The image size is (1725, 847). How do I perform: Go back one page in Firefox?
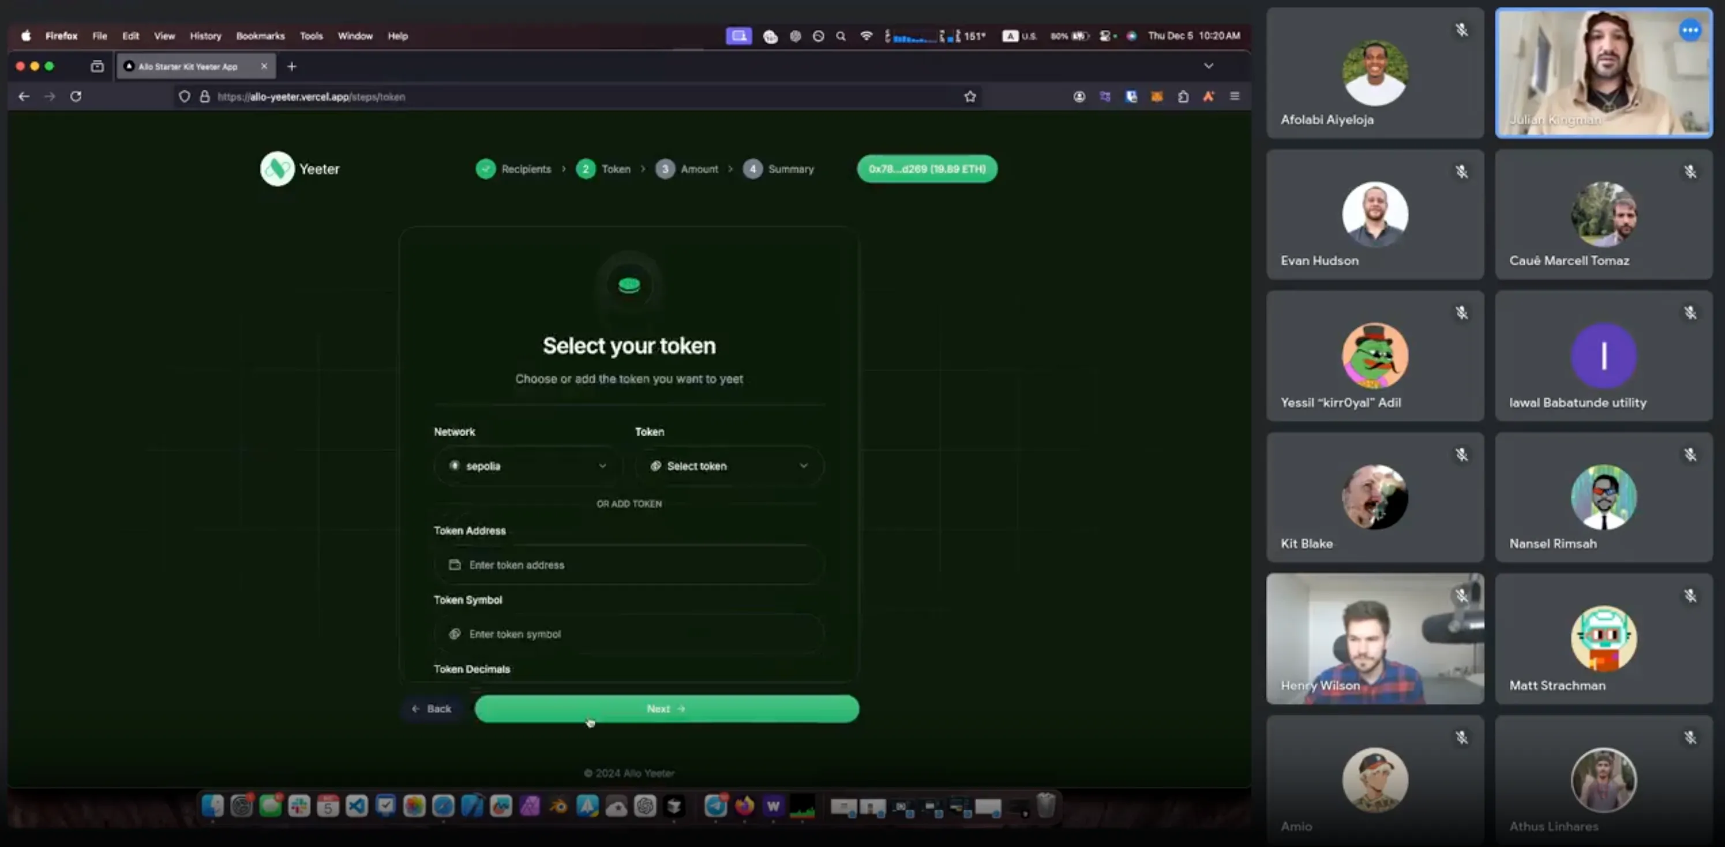24,96
